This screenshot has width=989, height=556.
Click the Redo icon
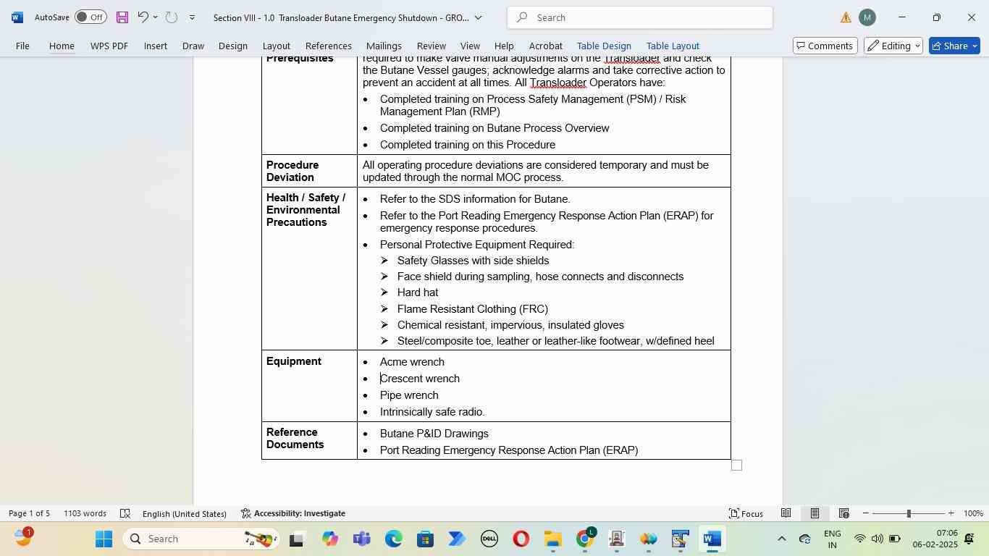[172, 17]
